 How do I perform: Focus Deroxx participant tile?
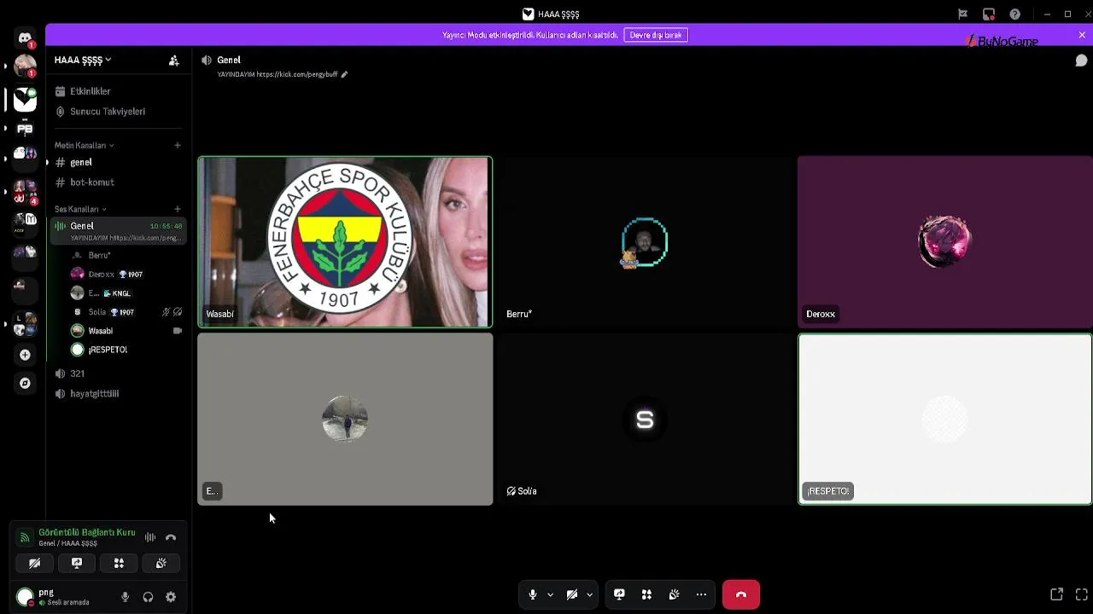click(945, 242)
